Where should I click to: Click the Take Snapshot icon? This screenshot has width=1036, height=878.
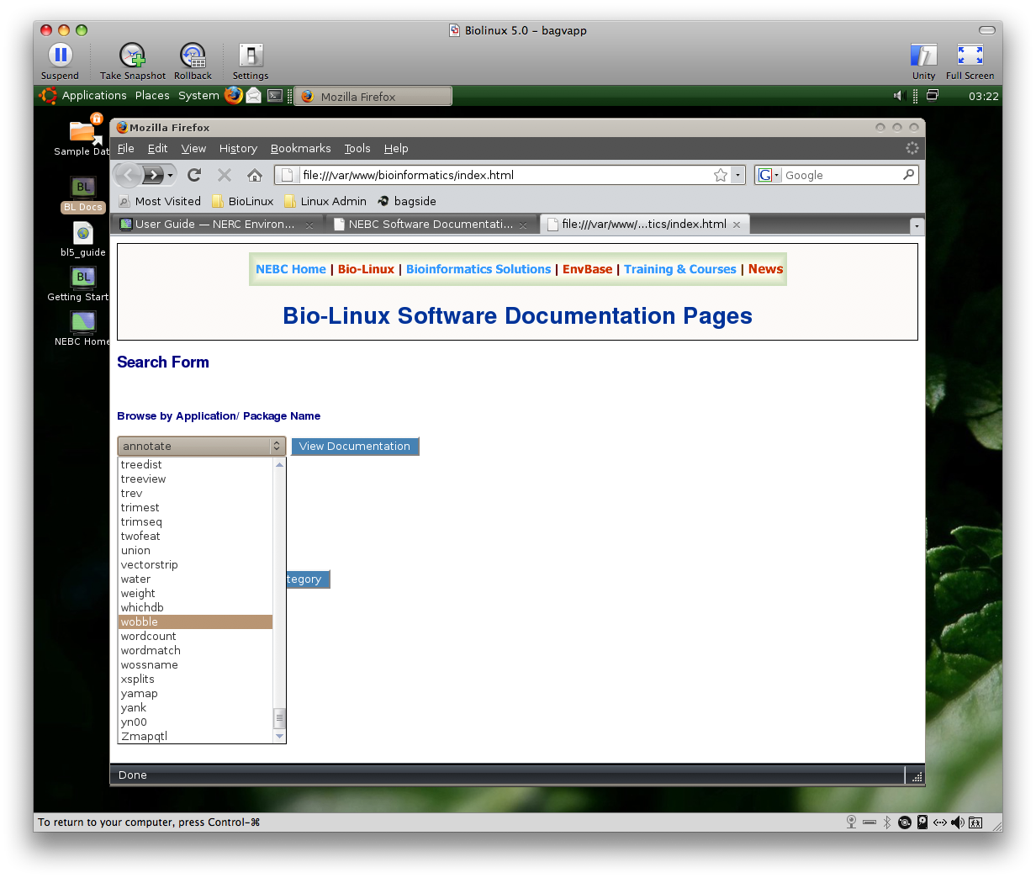132,56
